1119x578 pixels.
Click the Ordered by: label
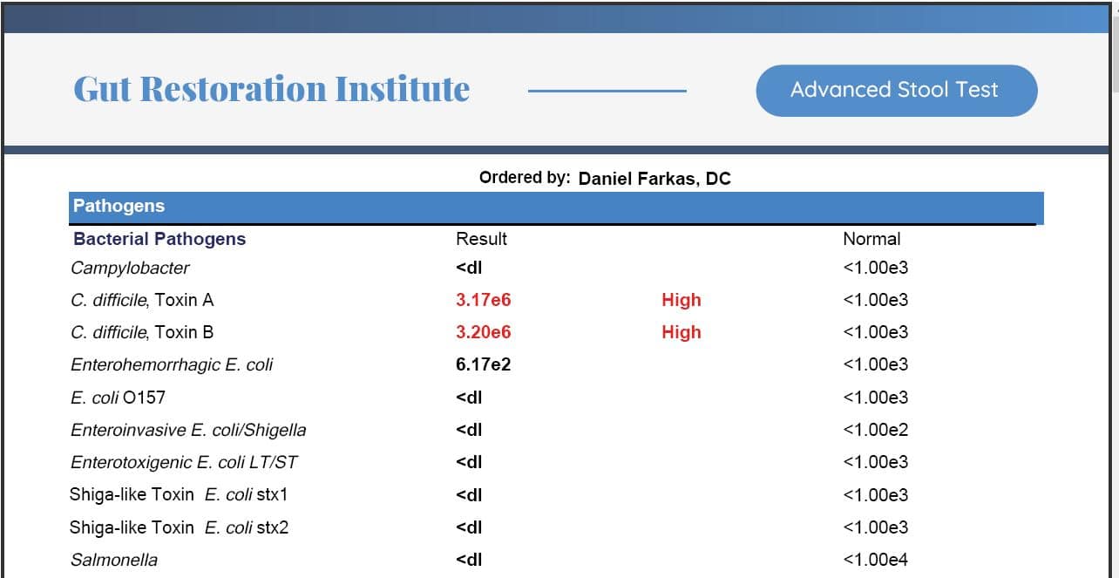[525, 178]
